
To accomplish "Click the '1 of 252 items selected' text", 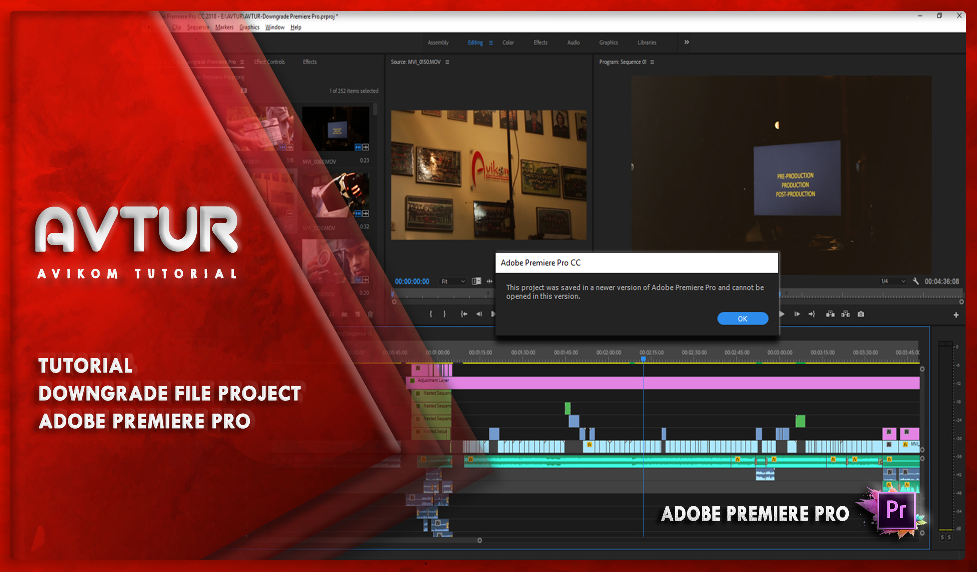I will tap(354, 91).
